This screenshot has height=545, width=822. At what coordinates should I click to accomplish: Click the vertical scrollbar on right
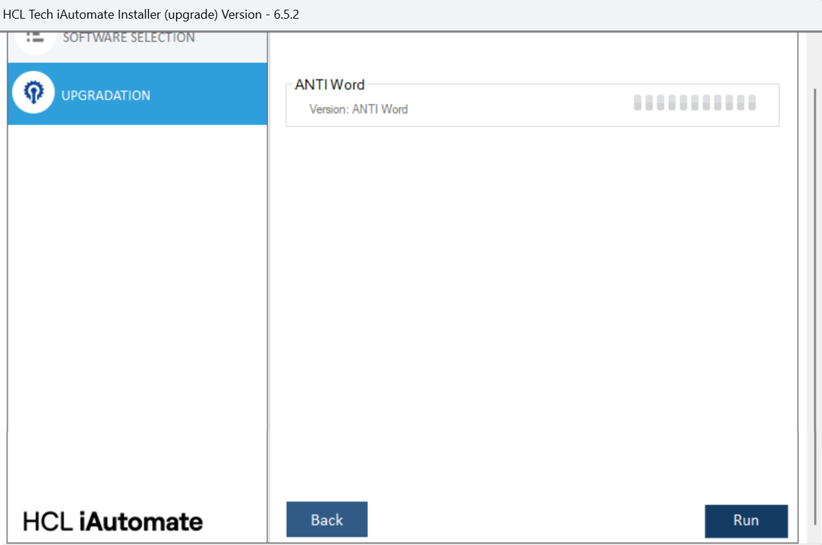pyautogui.click(x=815, y=307)
